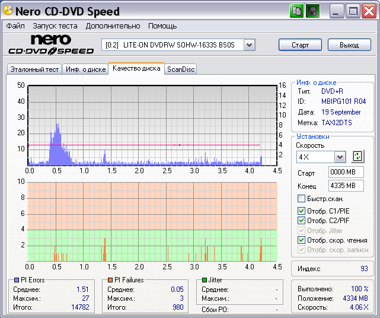Click the floppy disk save icon
Screen dimensions: 380x318
coord(312,11)
